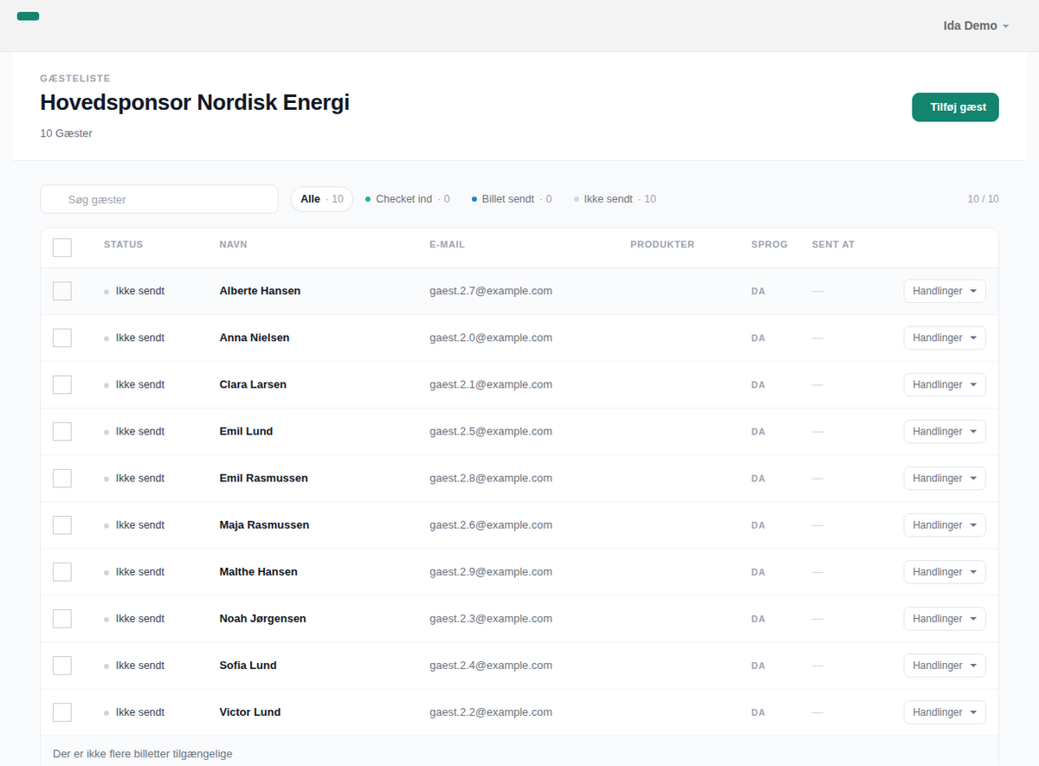Check the box for Victor Lund
This screenshot has width=1039, height=766.
(62, 711)
